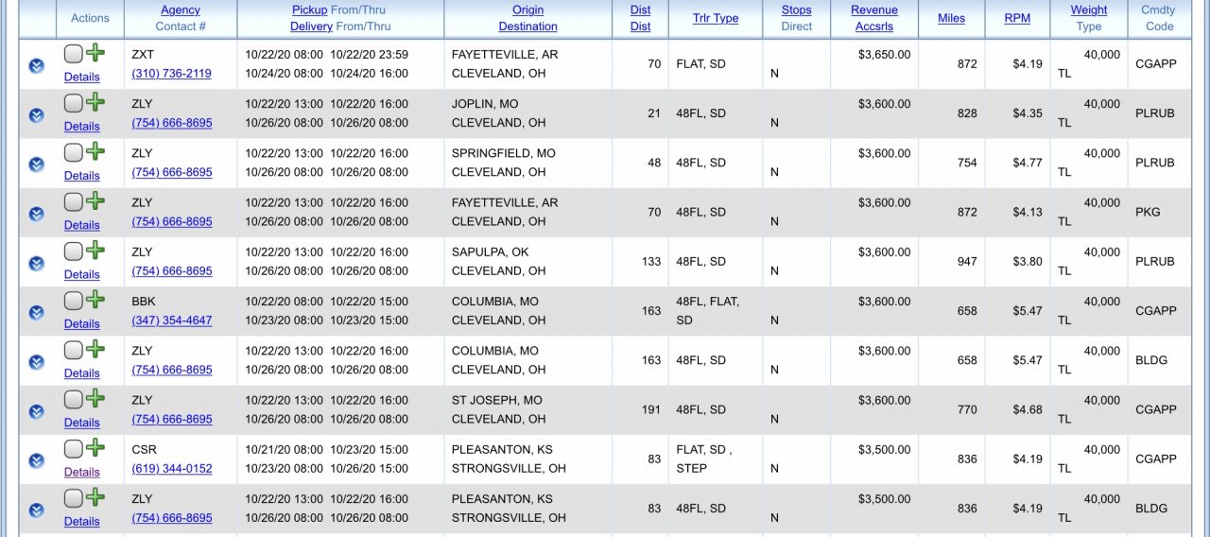Check the box for ZXT Fayetteville load
Image resolution: width=1210 pixels, height=537 pixels.
[x=73, y=54]
